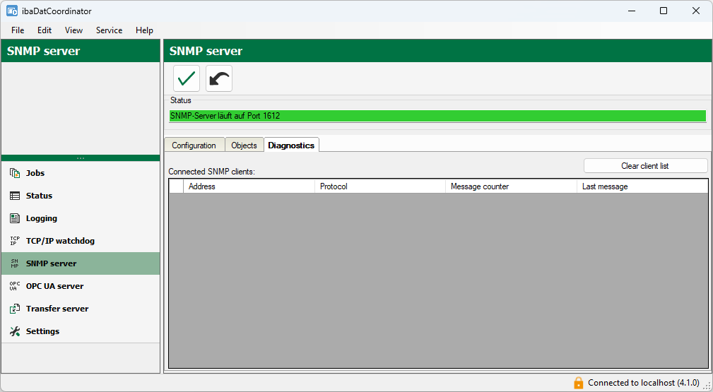Screen dimensions: 713x392
Task: Open the OPC UA server label
Action: point(54,286)
